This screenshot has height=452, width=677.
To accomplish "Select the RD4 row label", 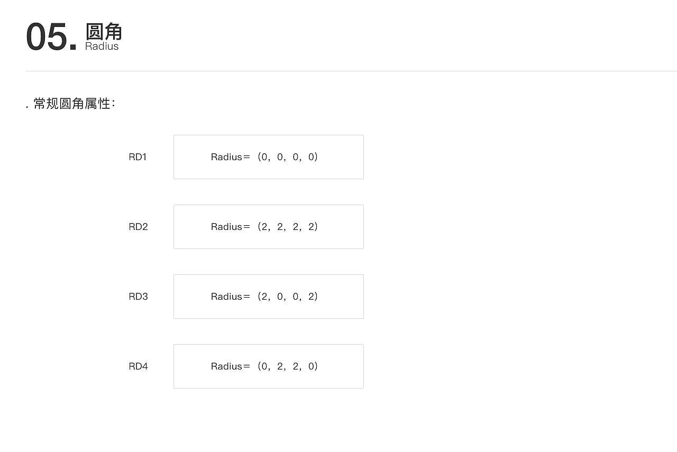I will pos(138,366).
